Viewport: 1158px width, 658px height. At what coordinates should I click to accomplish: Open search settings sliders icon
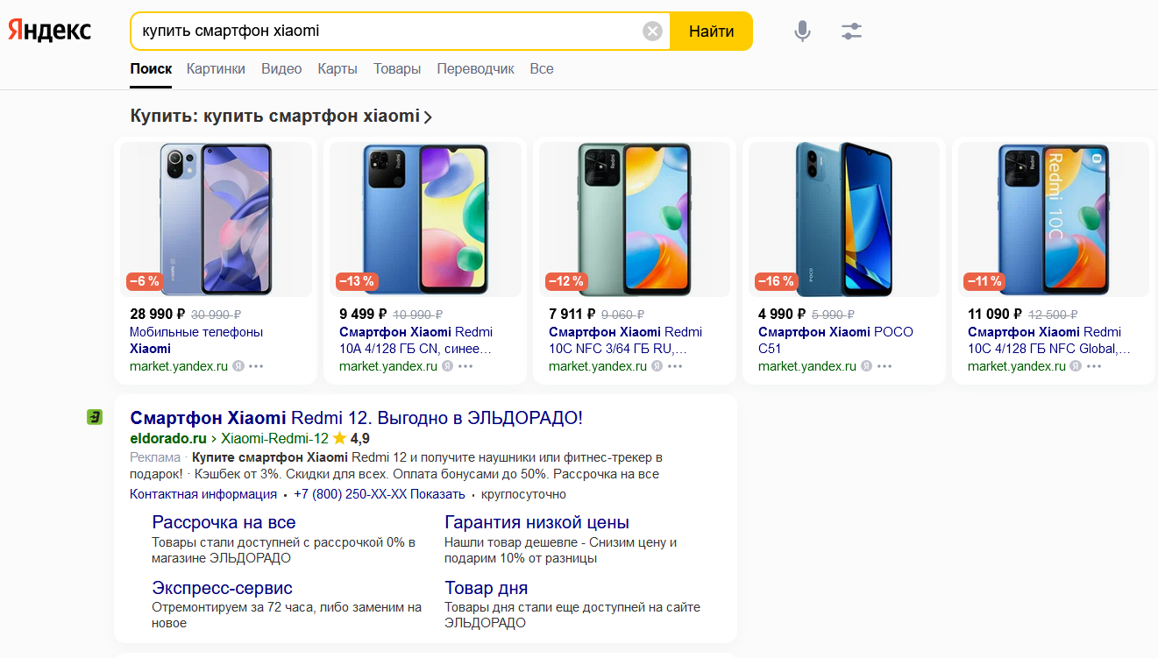click(x=851, y=32)
